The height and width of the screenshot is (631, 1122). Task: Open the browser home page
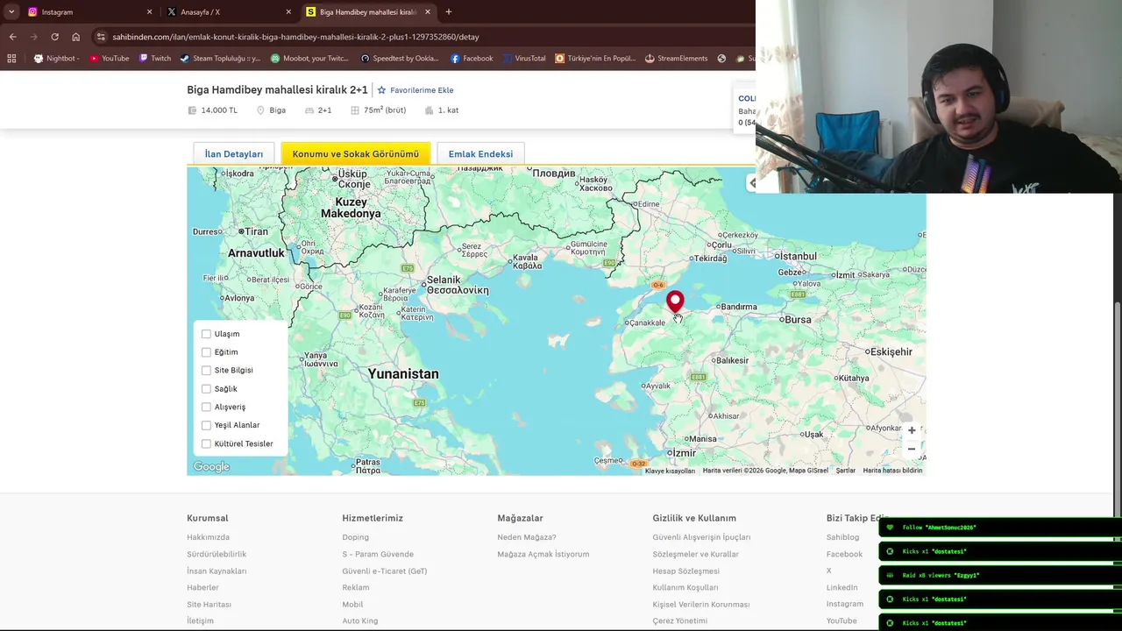click(x=76, y=37)
